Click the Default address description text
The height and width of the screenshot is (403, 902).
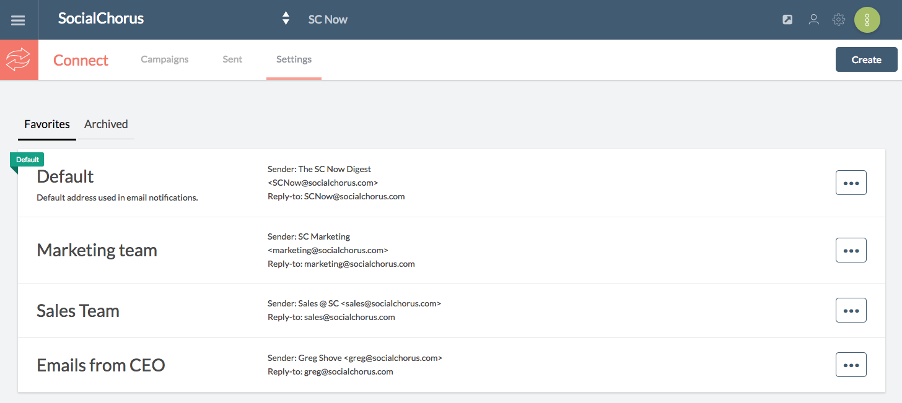(x=117, y=198)
